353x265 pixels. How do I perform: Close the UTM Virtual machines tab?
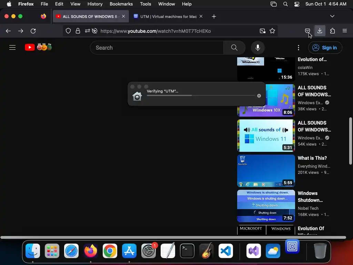pos(201,17)
